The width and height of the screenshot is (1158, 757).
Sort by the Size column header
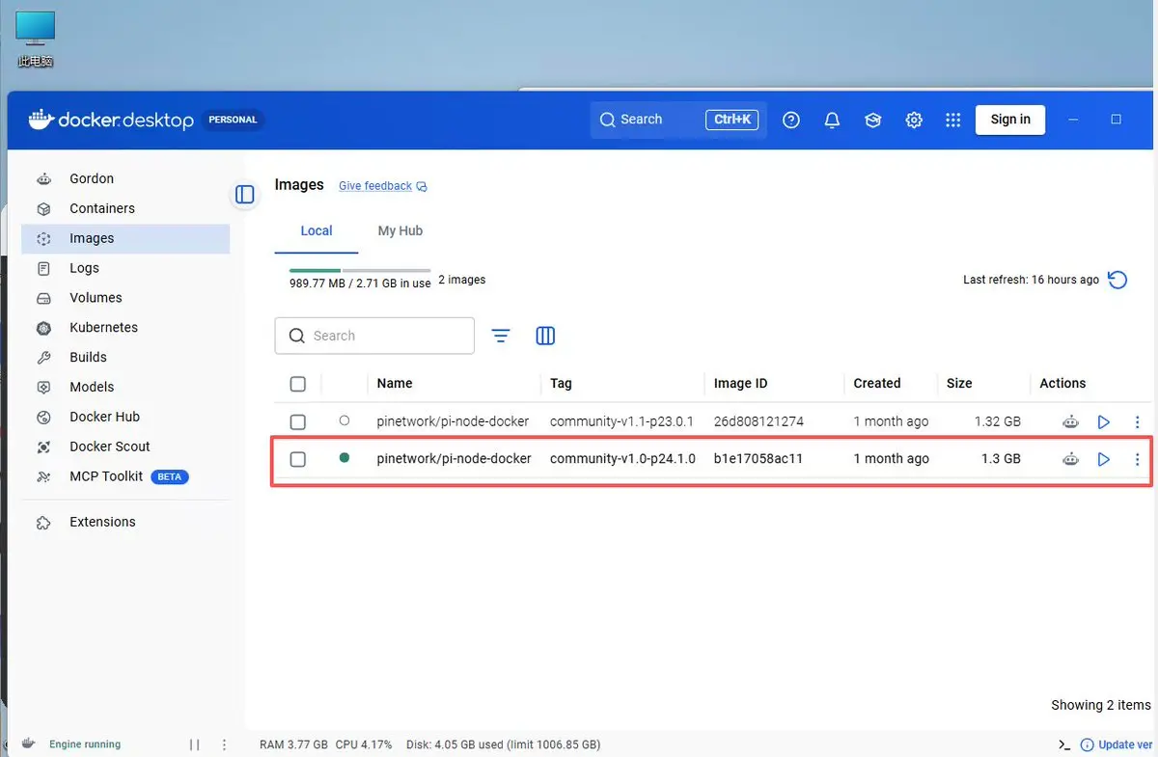(x=959, y=383)
